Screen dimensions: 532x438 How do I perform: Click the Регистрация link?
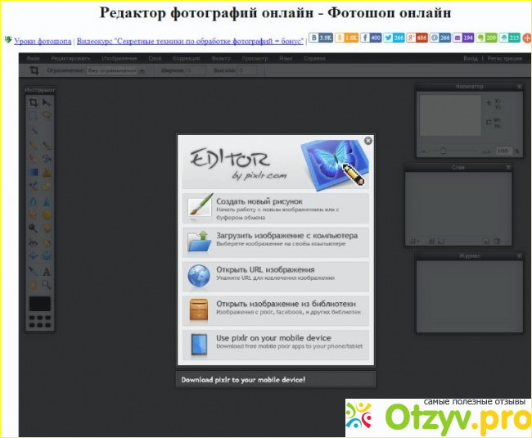(x=504, y=59)
